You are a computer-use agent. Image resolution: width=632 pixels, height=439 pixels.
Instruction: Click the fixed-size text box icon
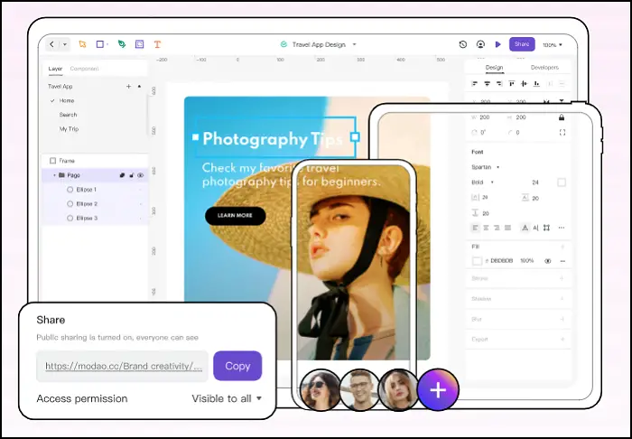(x=546, y=228)
